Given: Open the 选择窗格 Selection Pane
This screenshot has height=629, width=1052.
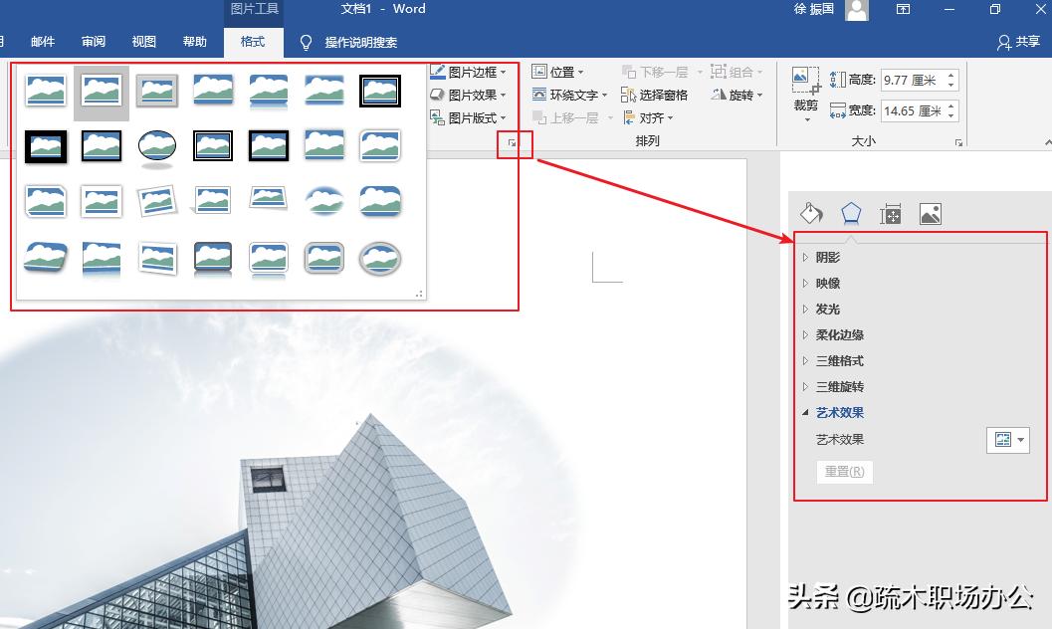Looking at the screenshot, I should click(x=658, y=95).
